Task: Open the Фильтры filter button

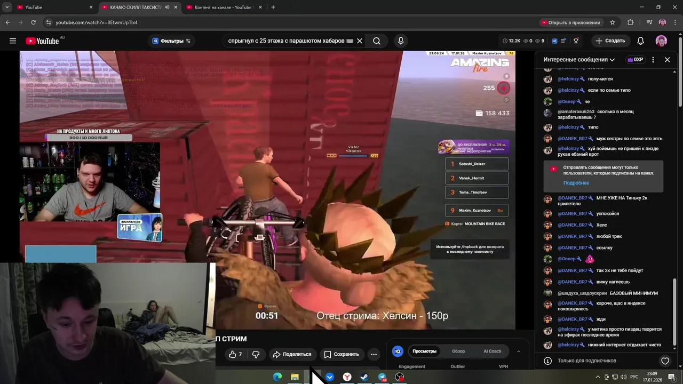Action: coord(171,41)
